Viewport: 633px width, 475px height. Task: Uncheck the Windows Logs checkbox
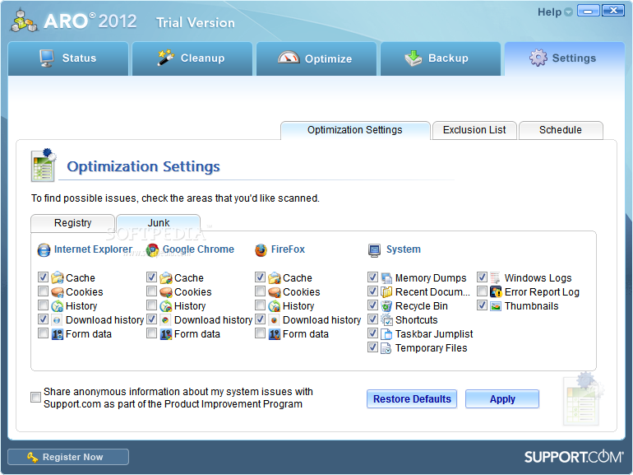(x=482, y=277)
